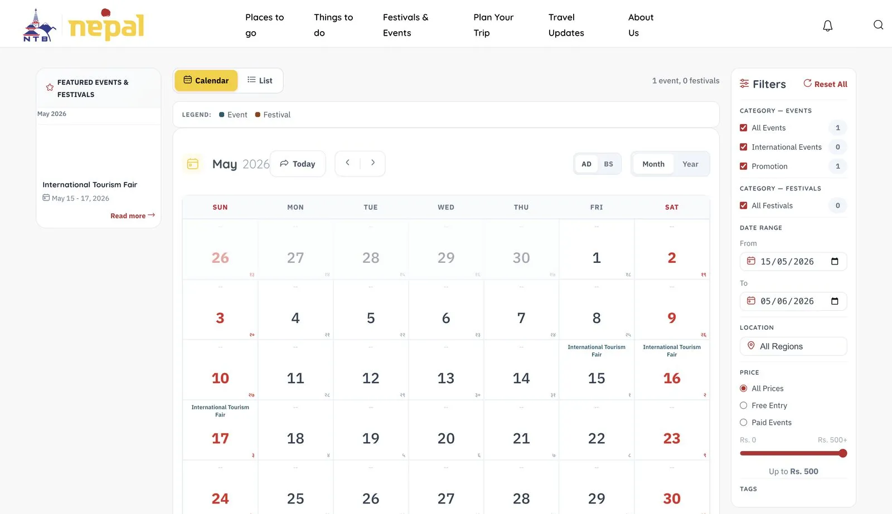The image size is (892, 514).
Task: Toggle the All Events checkbox
Action: click(743, 128)
